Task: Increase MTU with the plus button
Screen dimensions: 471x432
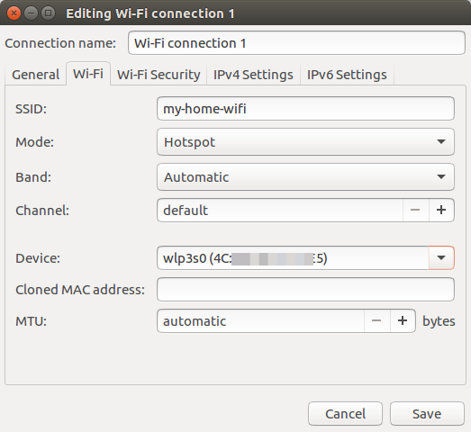Action: pyautogui.click(x=403, y=321)
